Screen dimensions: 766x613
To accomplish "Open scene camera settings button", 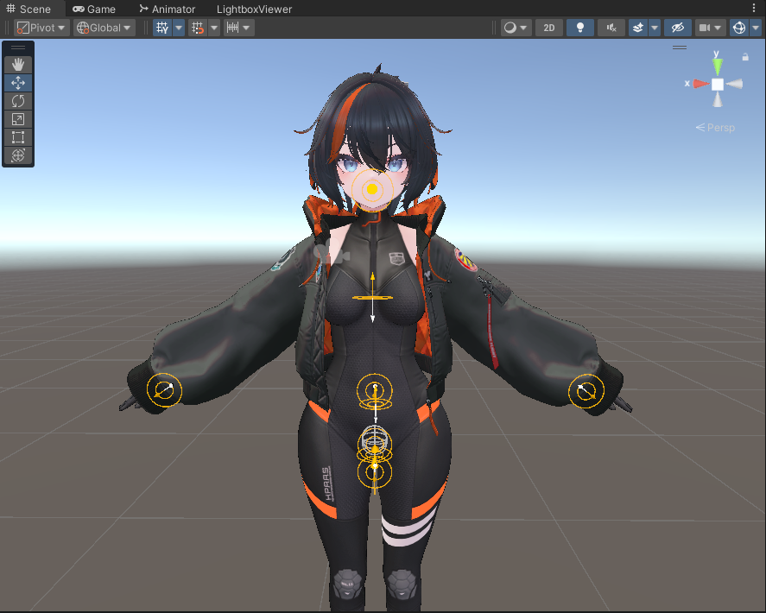I will (x=705, y=28).
